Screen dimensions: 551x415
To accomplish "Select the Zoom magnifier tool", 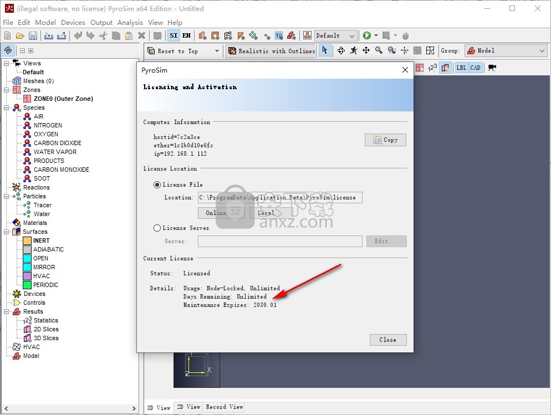I will [x=379, y=50].
